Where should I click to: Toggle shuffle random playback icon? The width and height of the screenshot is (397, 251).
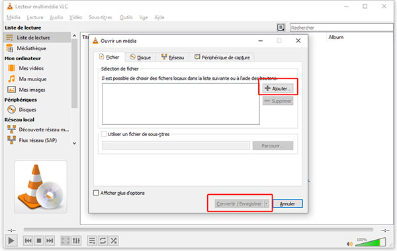point(114,240)
